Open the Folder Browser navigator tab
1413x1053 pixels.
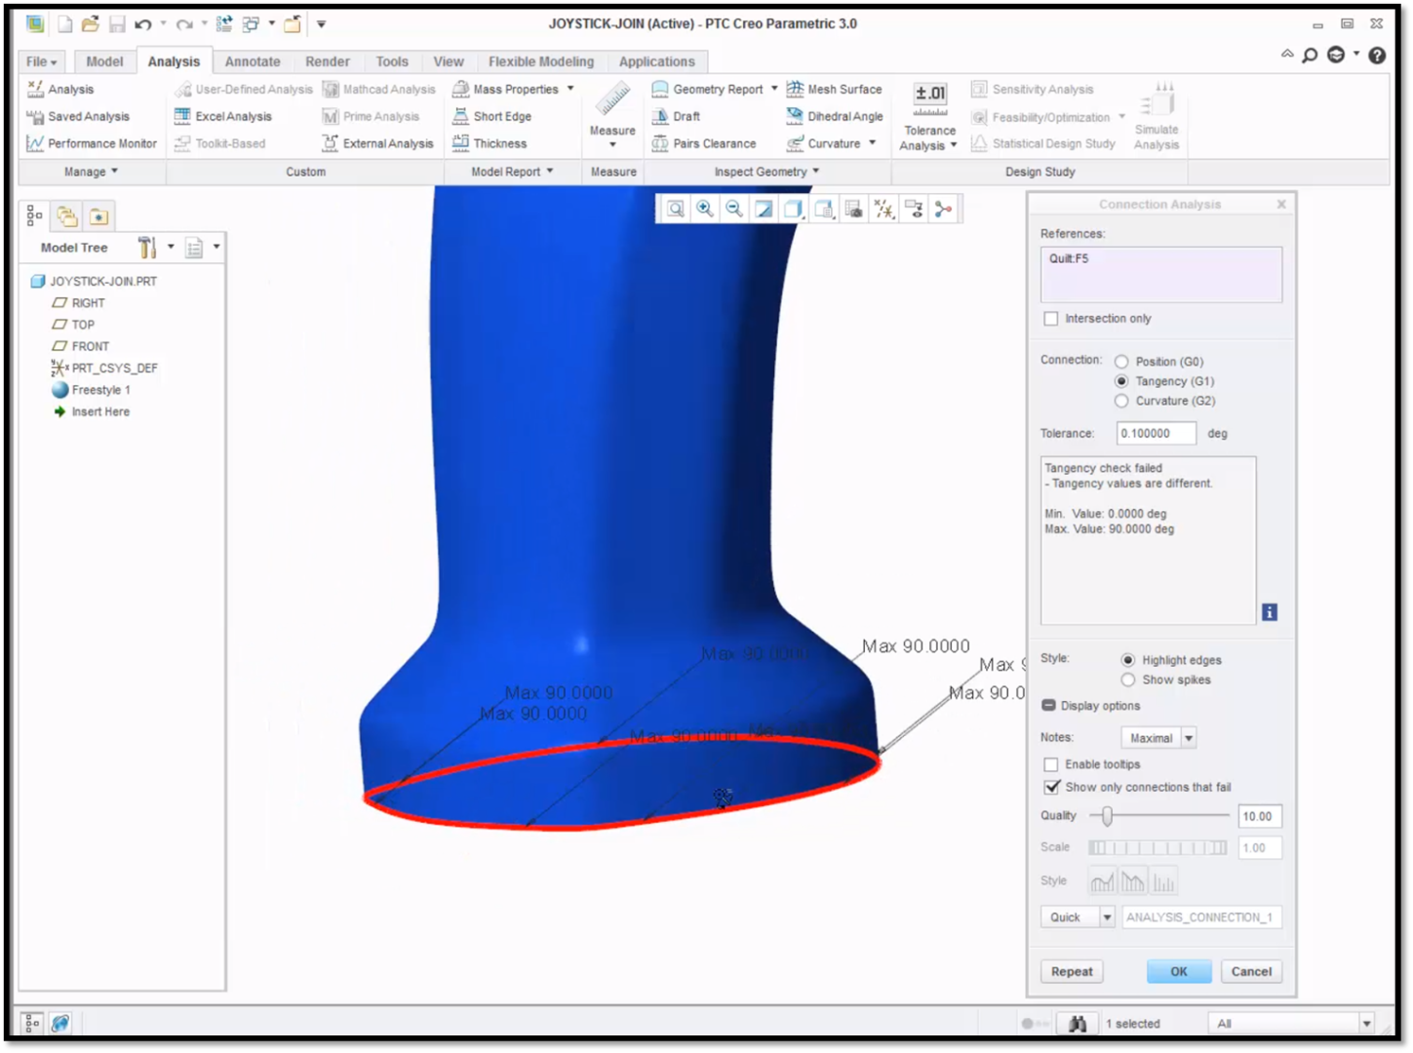tap(67, 215)
